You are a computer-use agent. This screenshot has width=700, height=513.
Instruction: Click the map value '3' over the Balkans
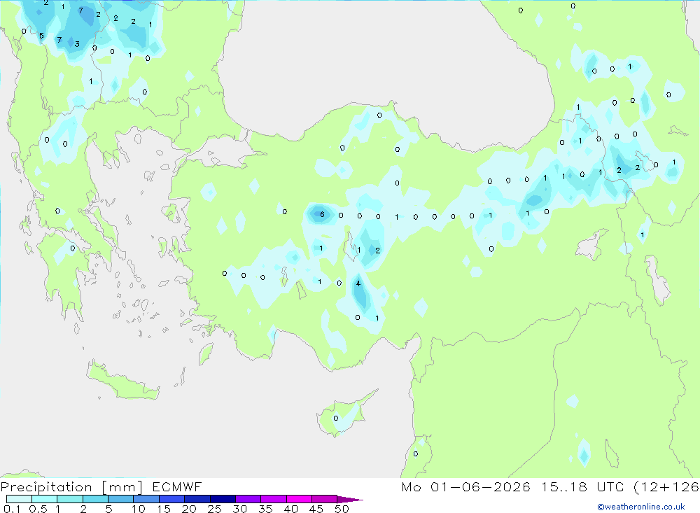click(77, 44)
